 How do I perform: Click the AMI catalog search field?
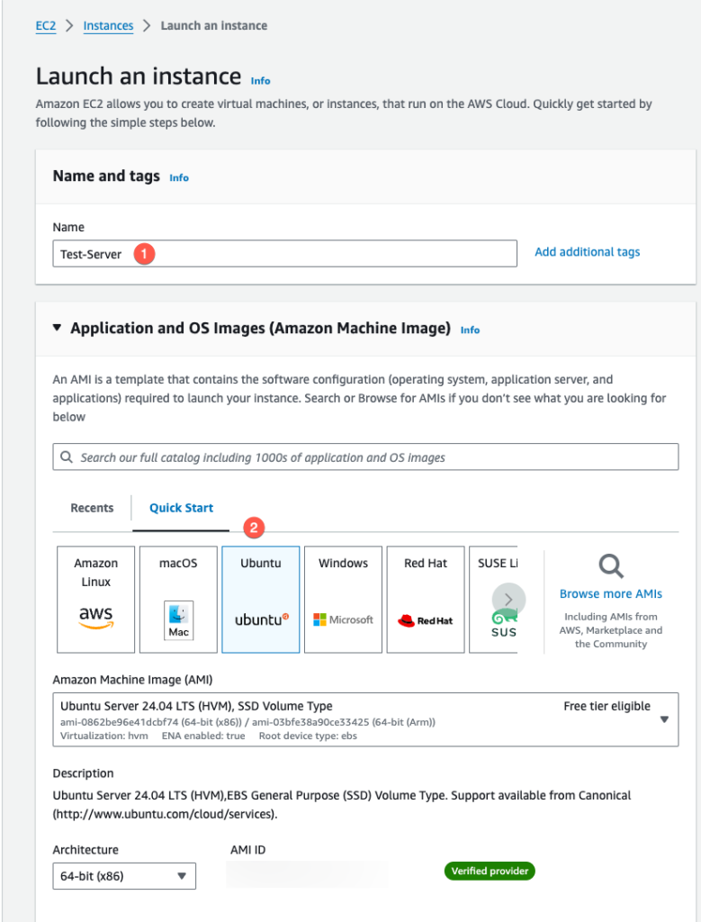(365, 456)
